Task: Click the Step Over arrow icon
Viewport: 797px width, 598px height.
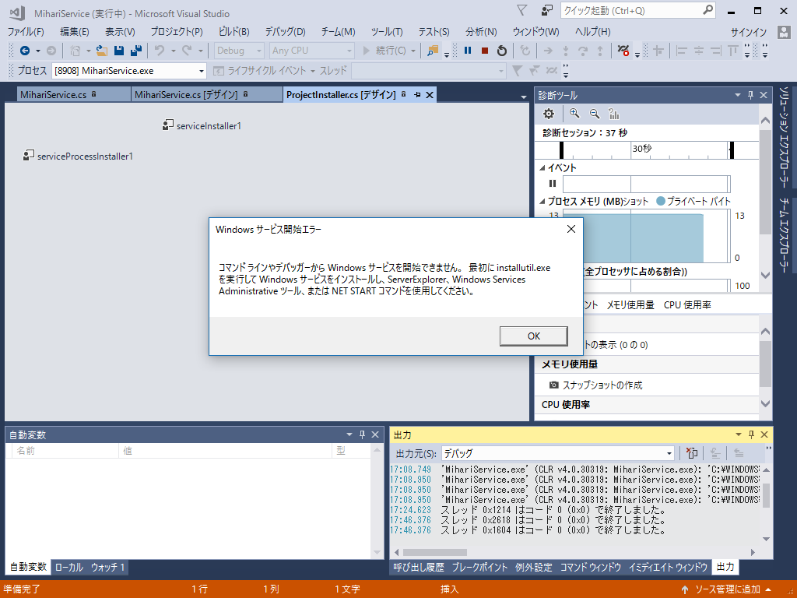Action: point(582,51)
